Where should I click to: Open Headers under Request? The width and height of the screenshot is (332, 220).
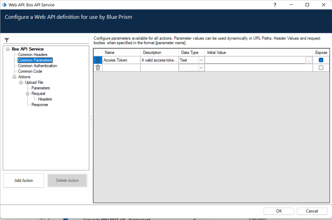pyautogui.click(x=45, y=99)
